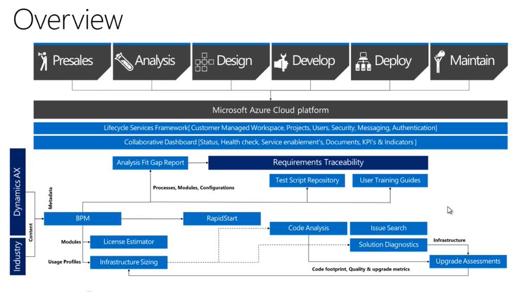Select the Presales phase tile

72,61
